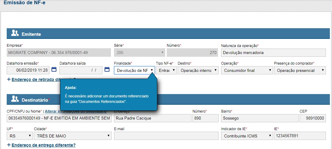Viewport: 332px width, 149px height.
Task: Click the Destinatário section people icon
Action: (x=15, y=99)
